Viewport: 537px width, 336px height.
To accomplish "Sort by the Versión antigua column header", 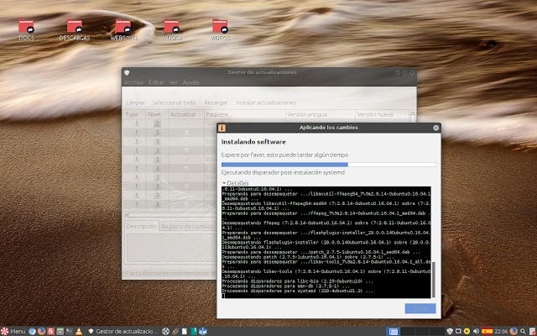I will (x=320, y=114).
